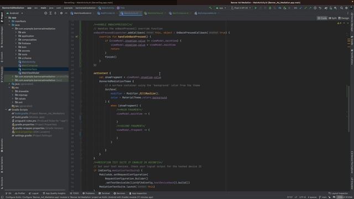The image size is (354, 199).
Task: Hide the Project panel with minus icon
Action: (66, 13)
